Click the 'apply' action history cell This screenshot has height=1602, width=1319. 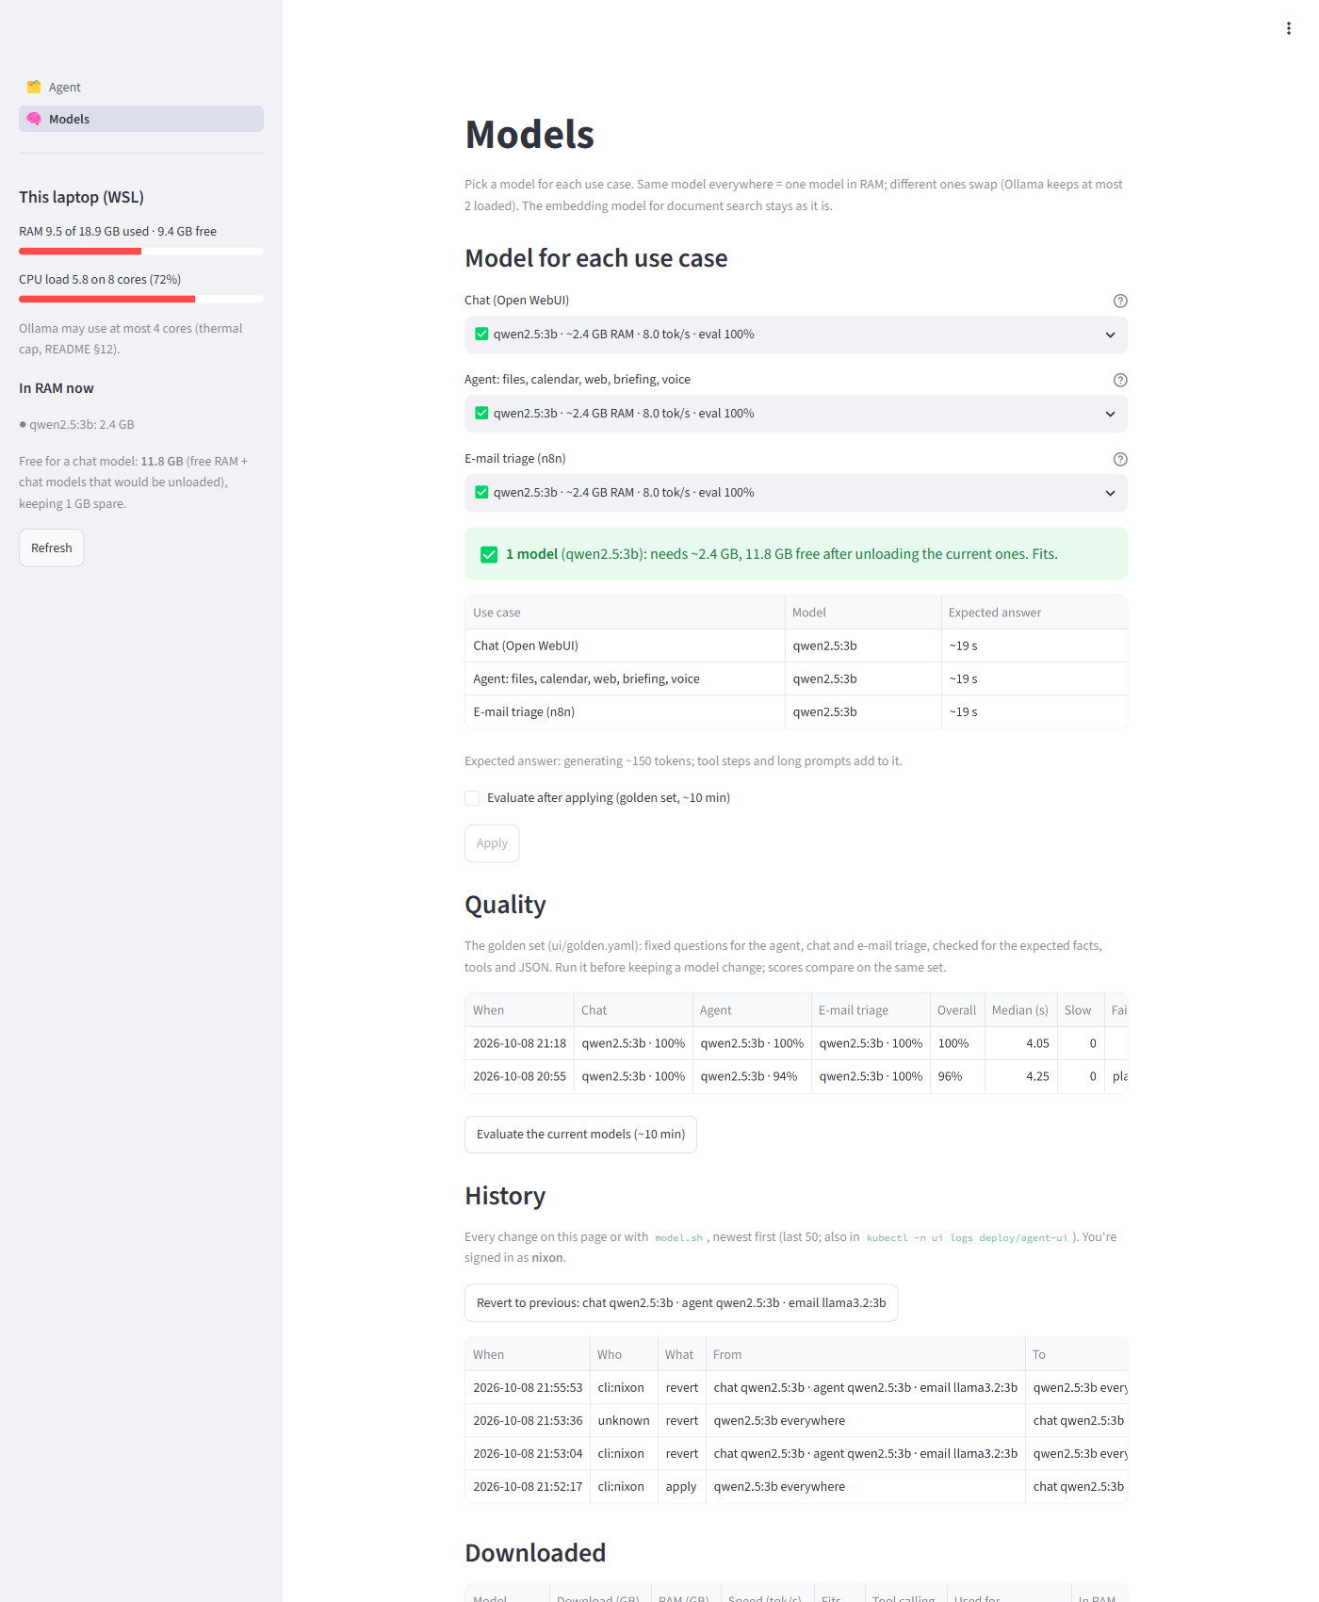(681, 1486)
